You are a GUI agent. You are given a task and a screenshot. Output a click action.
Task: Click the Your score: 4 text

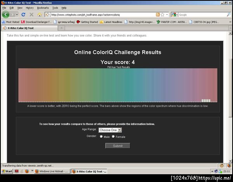point(118,62)
